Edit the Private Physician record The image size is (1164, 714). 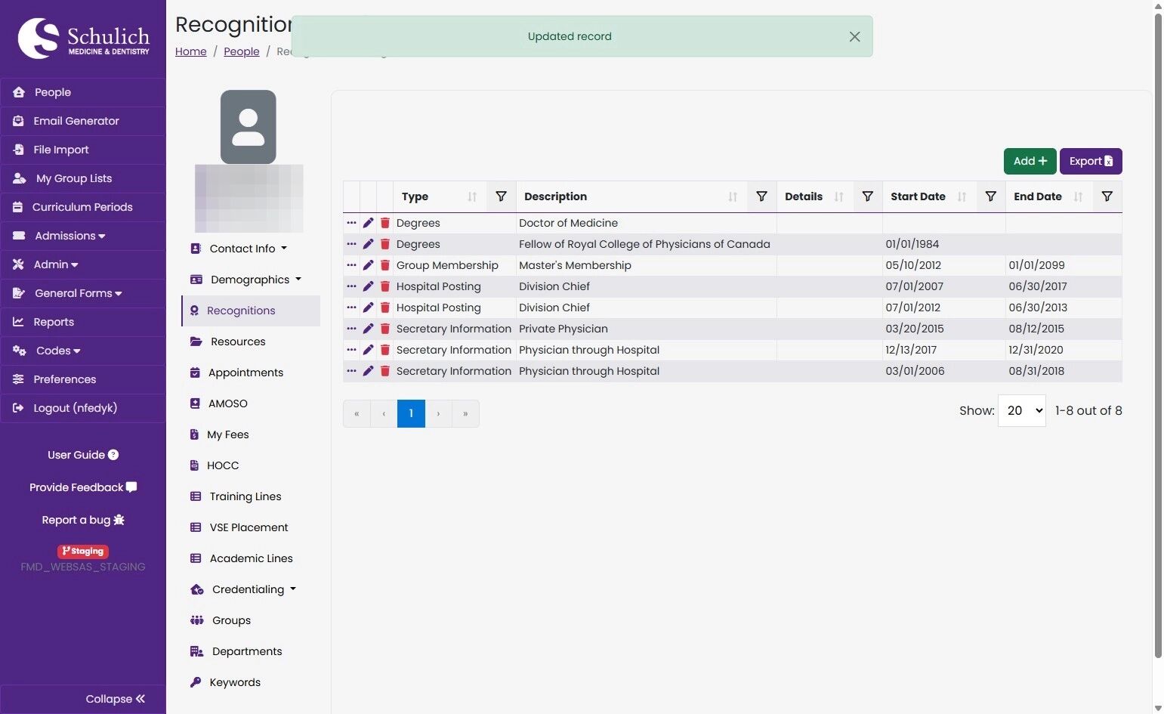[x=368, y=329]
